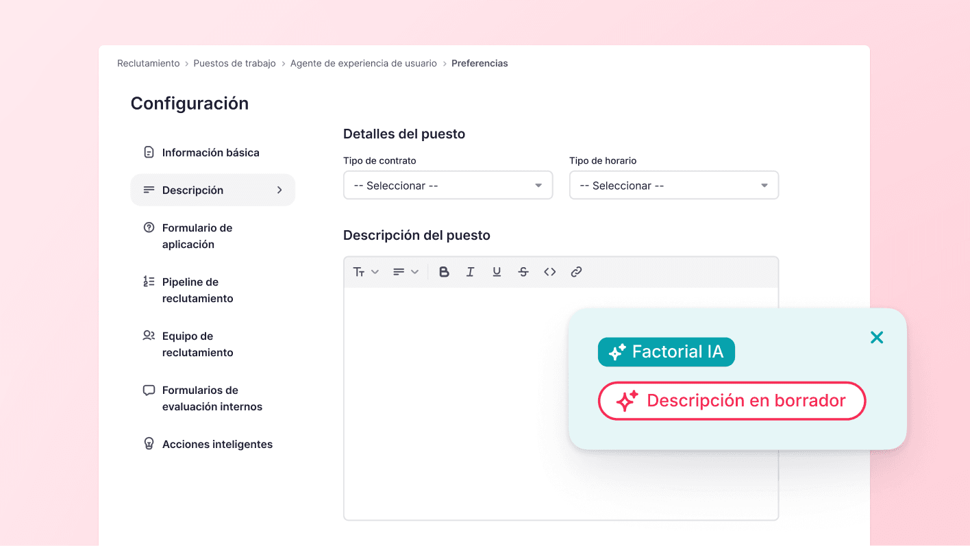Open the Tipo de horario dropdown
This screenshot has height=546, width=970.
tap(673, 185)
